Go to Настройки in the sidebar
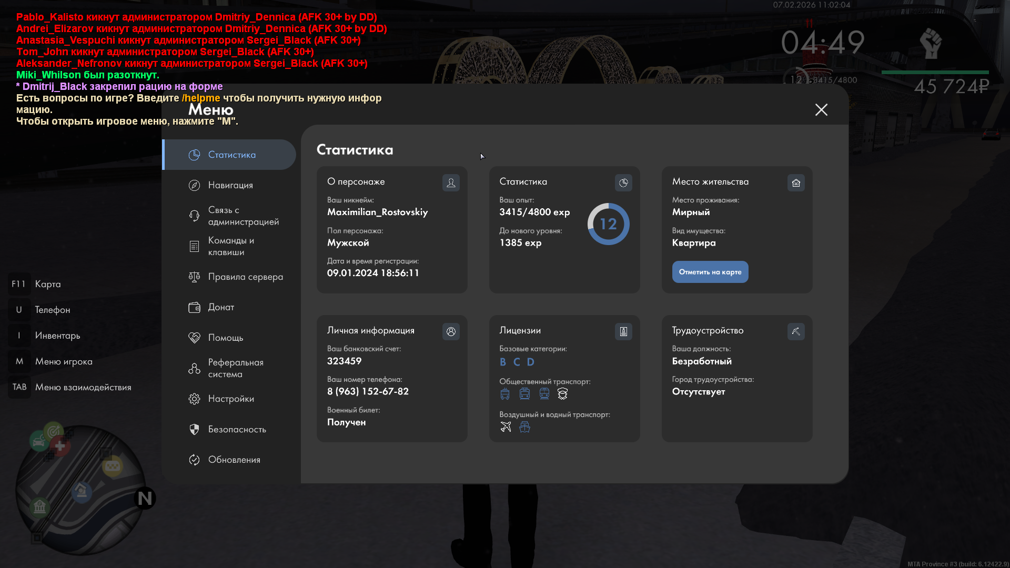1010x568 pixels. pos(230,399)
